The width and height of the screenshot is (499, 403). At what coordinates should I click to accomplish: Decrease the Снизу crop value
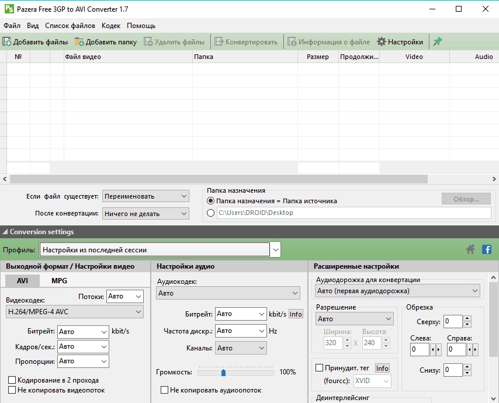(467, 373)
